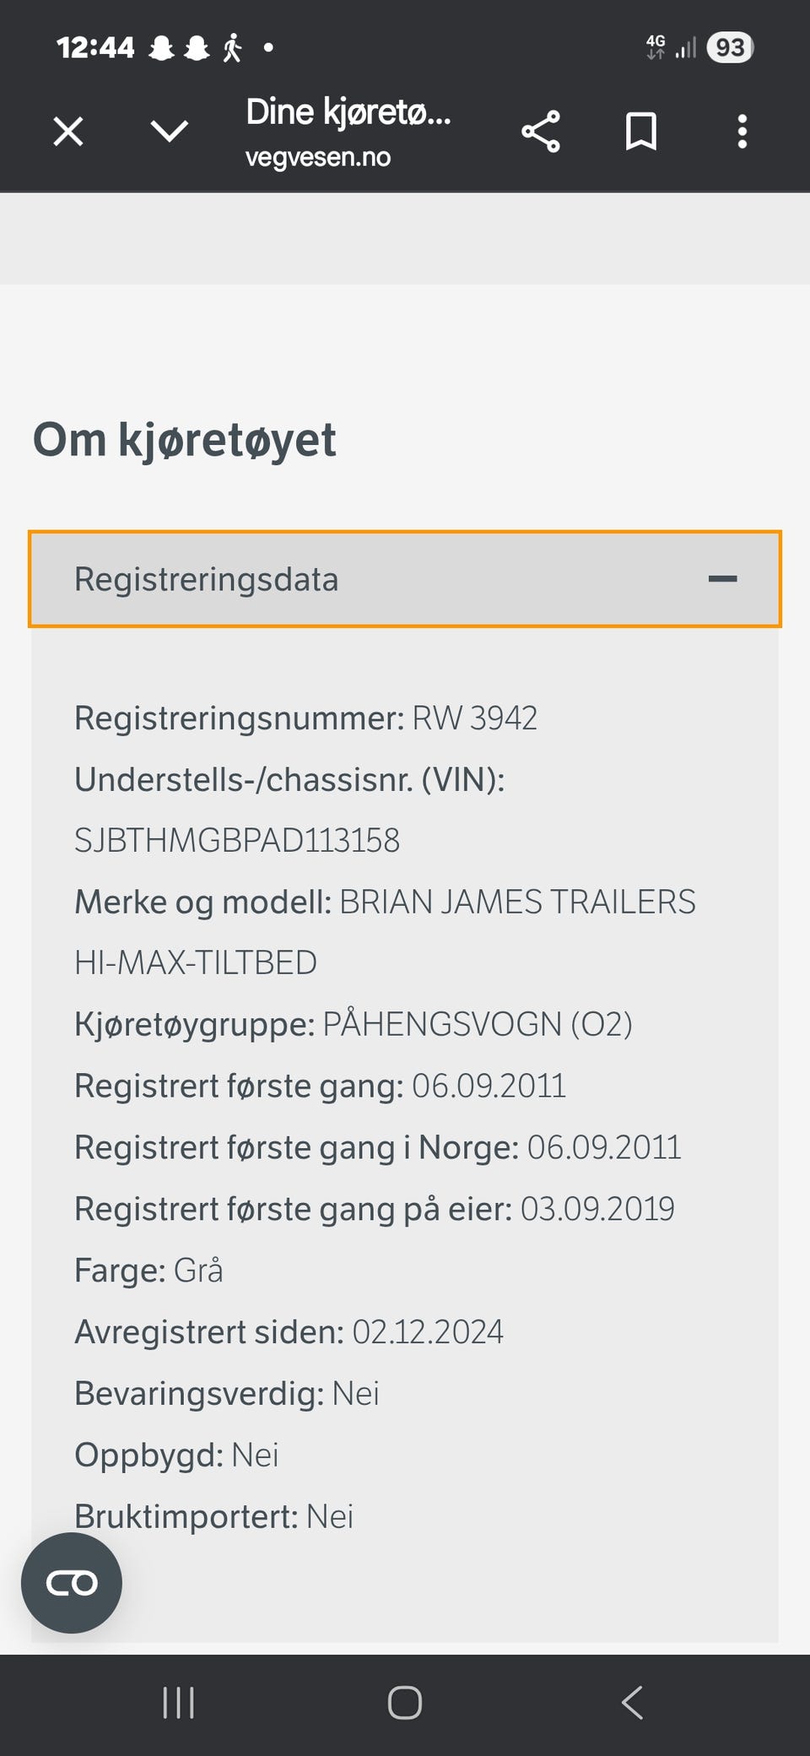Viewport: 810px width, 1756px height.
Task: Open the three-dot overflow menu
Action: [x=742, y=132]
